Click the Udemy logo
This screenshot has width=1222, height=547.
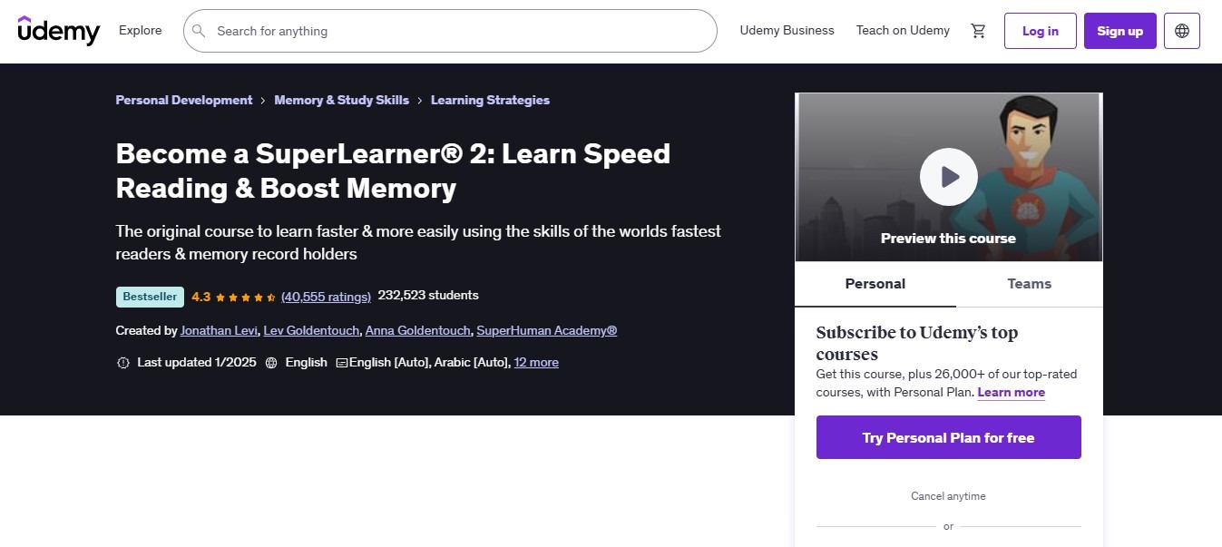click(58, 30)
